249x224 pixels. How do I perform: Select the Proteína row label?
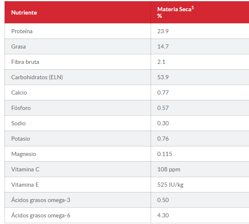tap(22, 31)
